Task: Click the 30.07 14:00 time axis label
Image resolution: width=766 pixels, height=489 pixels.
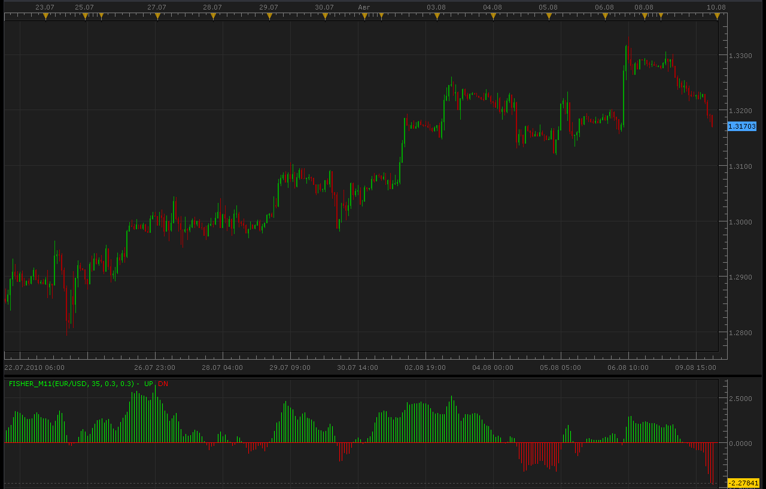Action: 358,367
